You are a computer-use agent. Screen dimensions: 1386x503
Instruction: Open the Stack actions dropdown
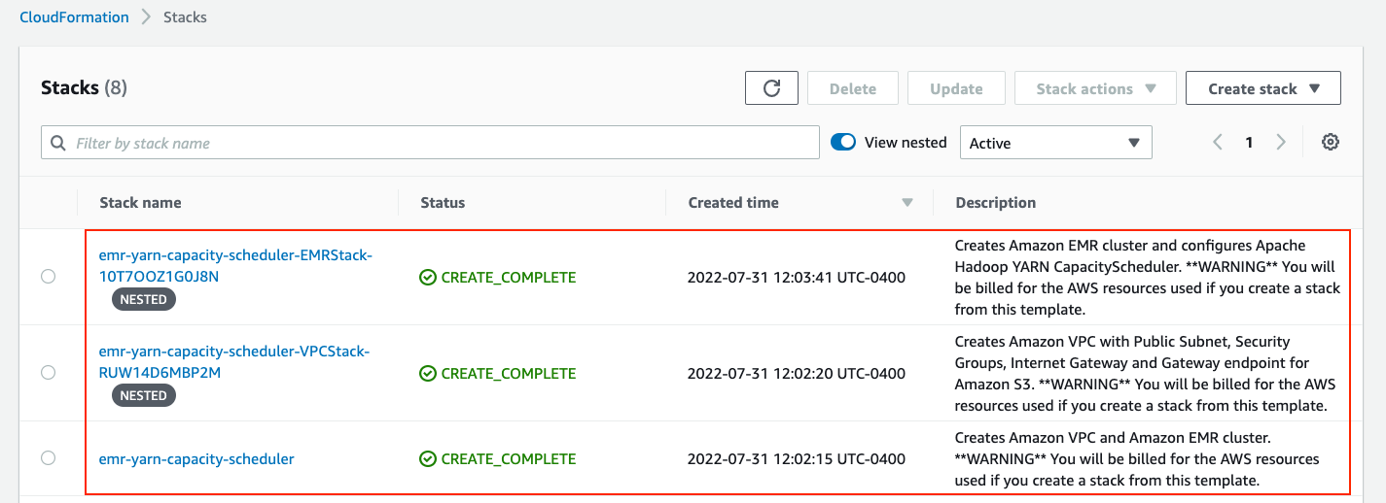tap(1095, 88)
